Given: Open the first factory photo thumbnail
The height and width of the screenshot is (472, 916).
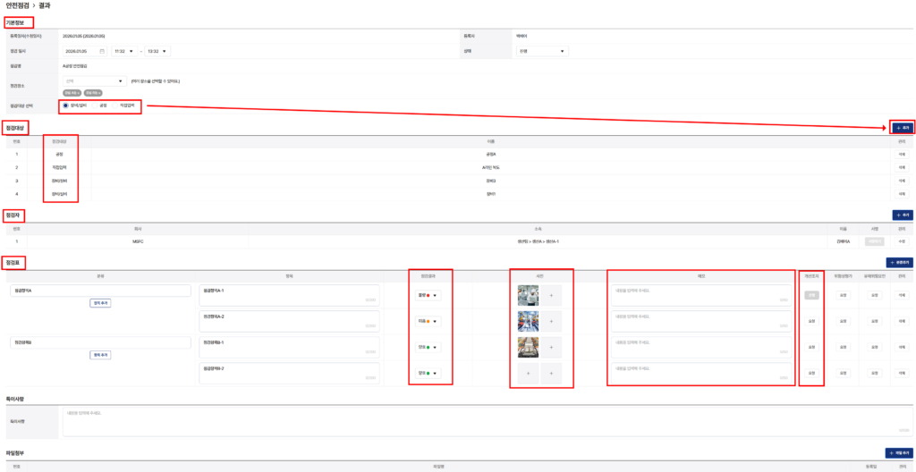Looking at the screenshot, I should tap(528, 296).
